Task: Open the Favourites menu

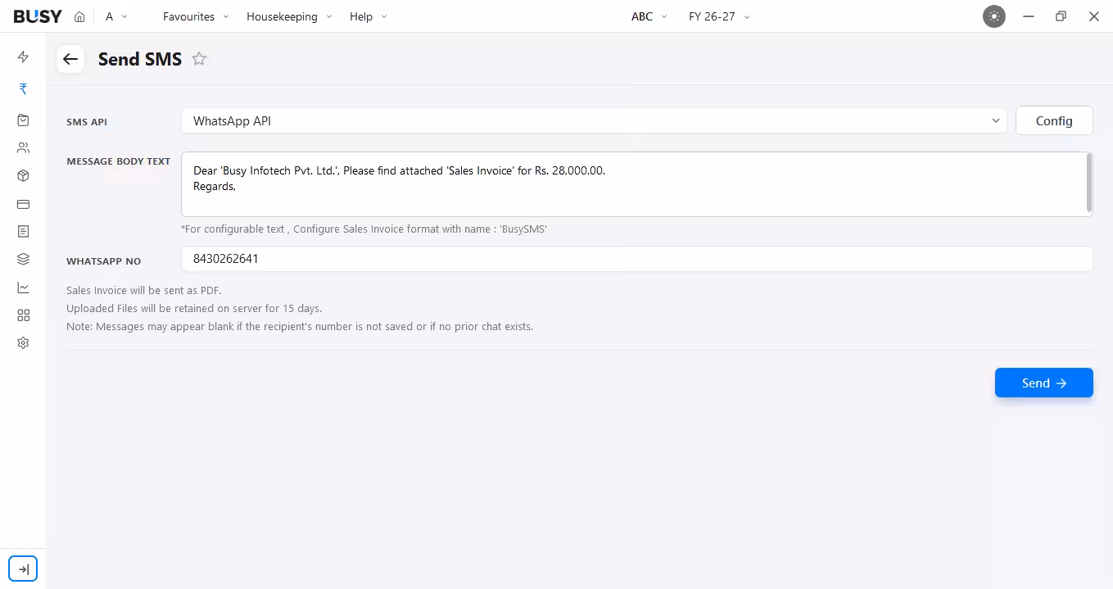Action: point(197,16)
